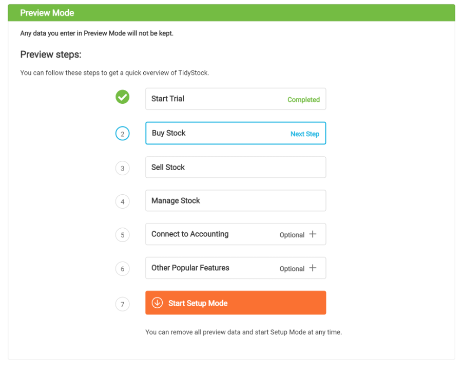Expand Other Popular Features with plus icon
Image resolution: width=464 pixels, height=372 pixels.
pos(313,268)
